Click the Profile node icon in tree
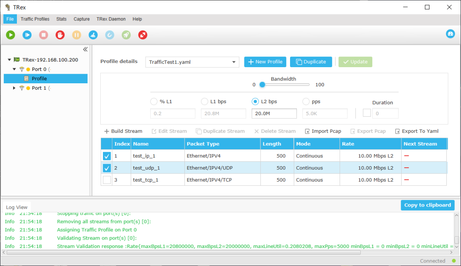Image resolution: width=461 pixels, height=266 pixels. [27, 78]
